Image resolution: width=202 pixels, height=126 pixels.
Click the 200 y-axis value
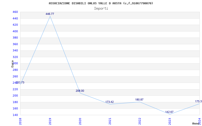(15, 96)
